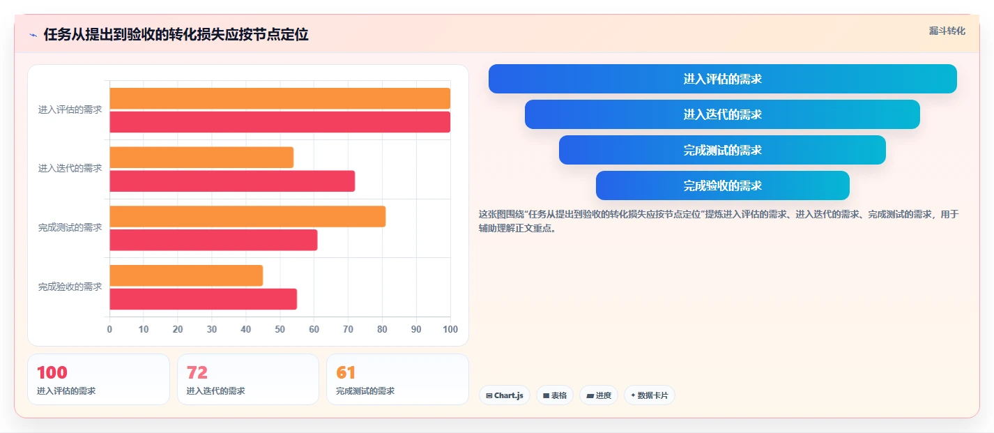
Task: Click the red bar for 进入评估的需求
Action: [x=280, y=122]
